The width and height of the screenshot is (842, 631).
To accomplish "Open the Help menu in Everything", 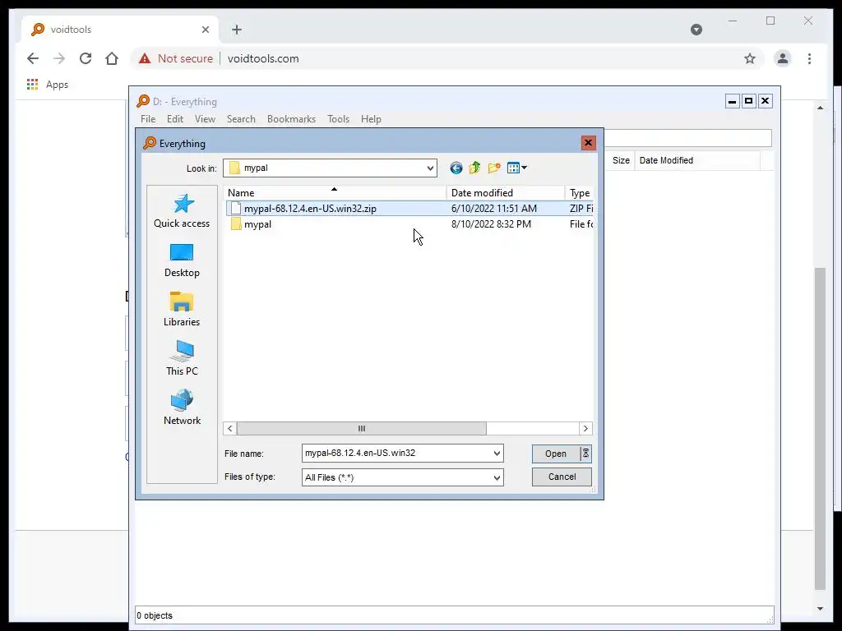I will (x=371, y=119).
